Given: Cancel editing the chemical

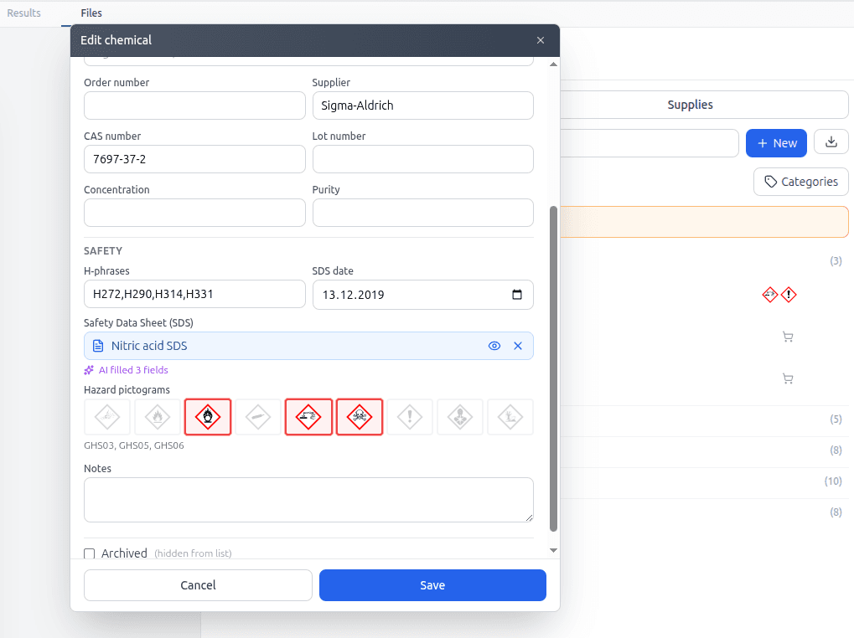Looking at the screenshot, I should [x=198, y=585].
